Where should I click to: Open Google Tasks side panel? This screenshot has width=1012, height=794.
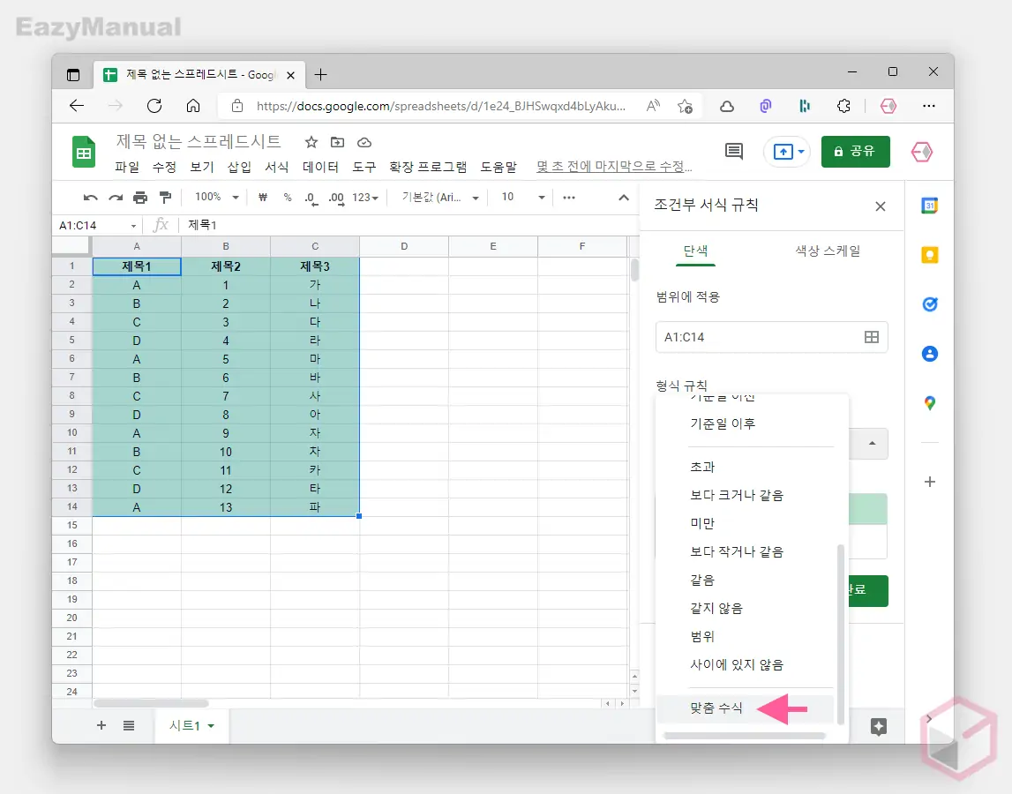929,304
